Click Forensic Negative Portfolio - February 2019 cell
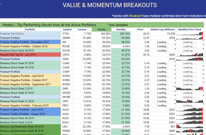This screenshot has height=135, width=206. [x=30, y=105]
